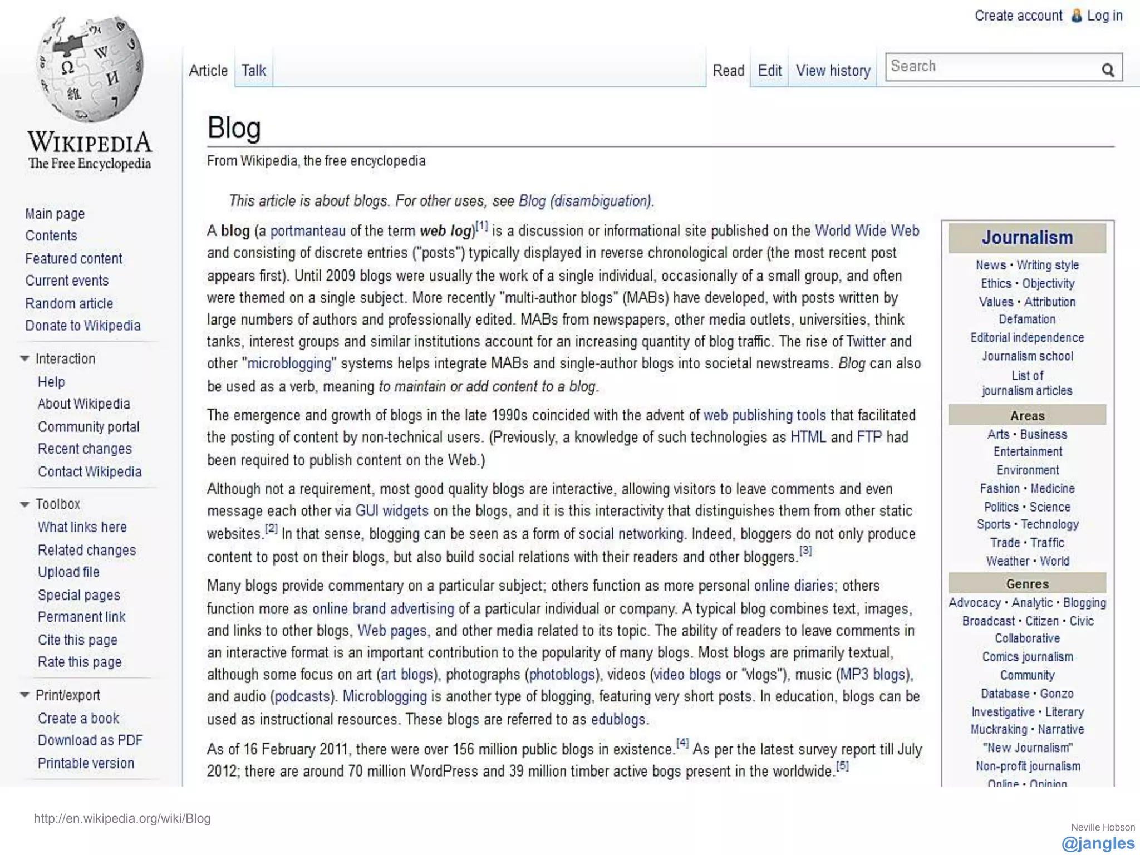
Task: Click the Permanent link entry
Action: click(x=81, y=617)
